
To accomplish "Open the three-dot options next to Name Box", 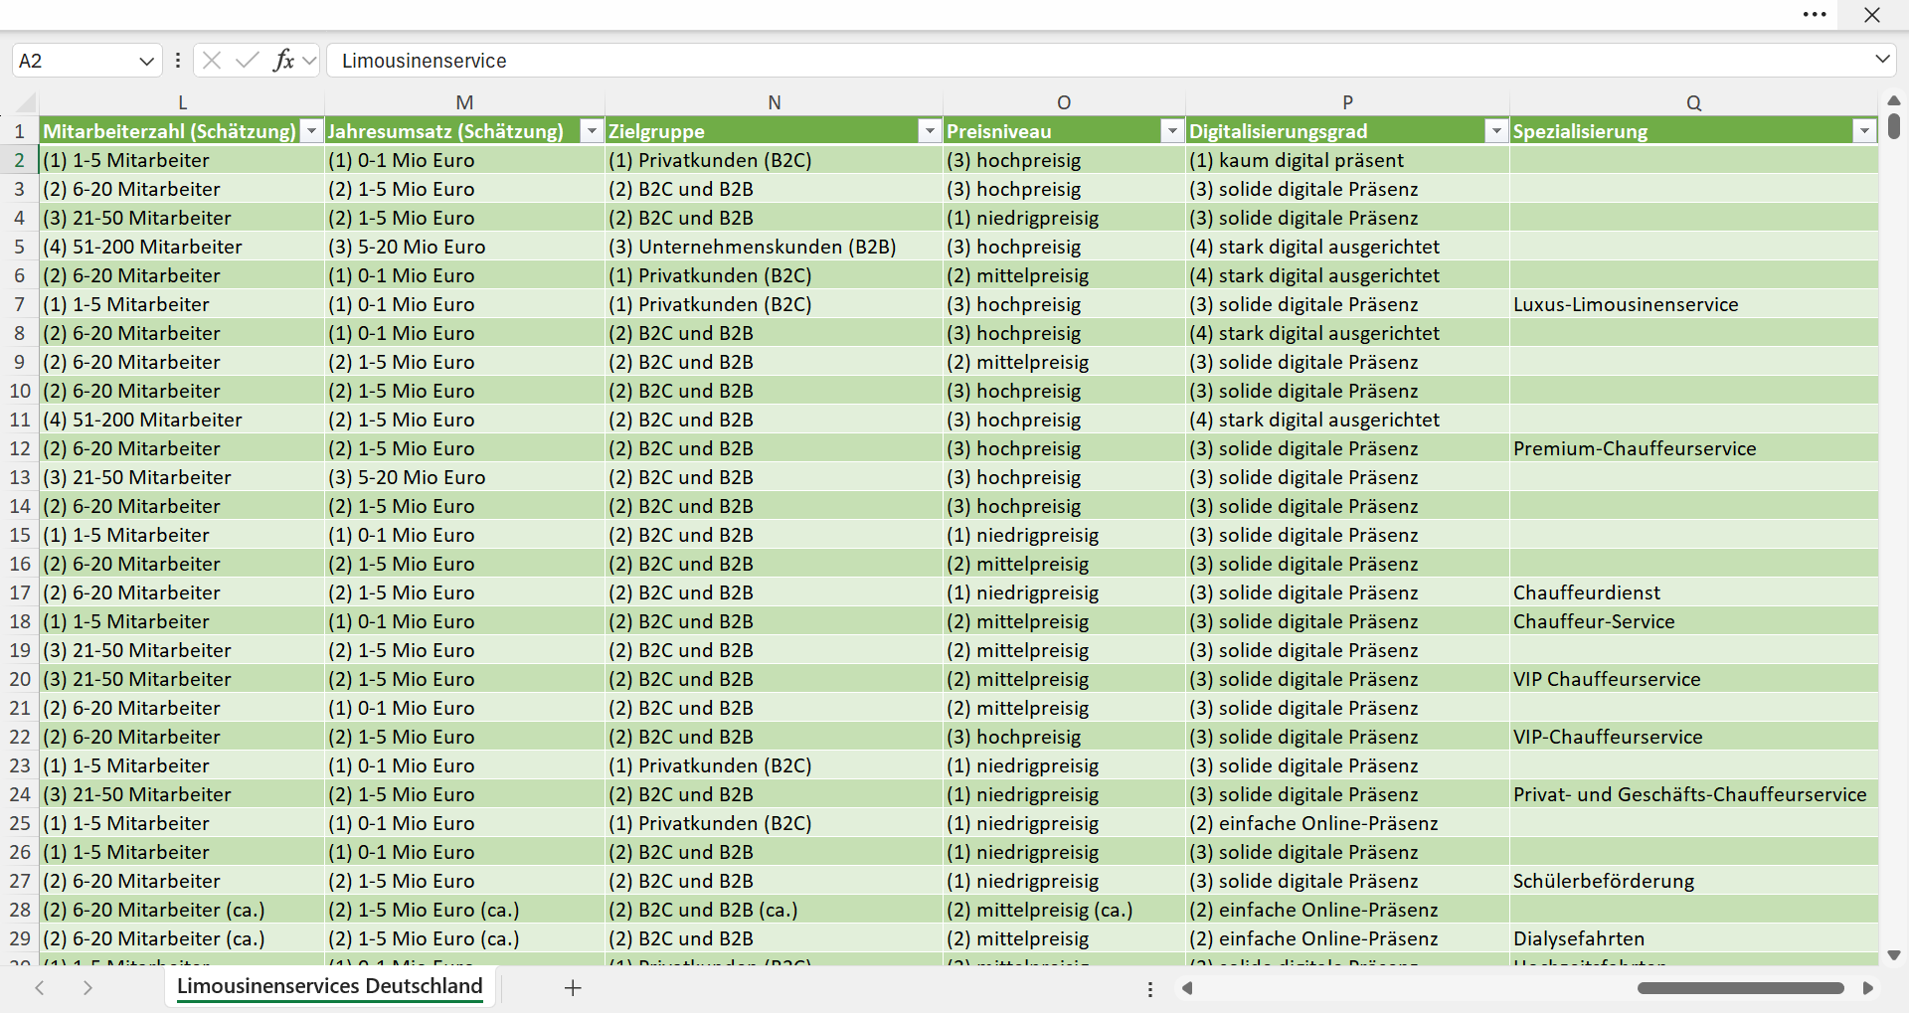I will point(178,61).
